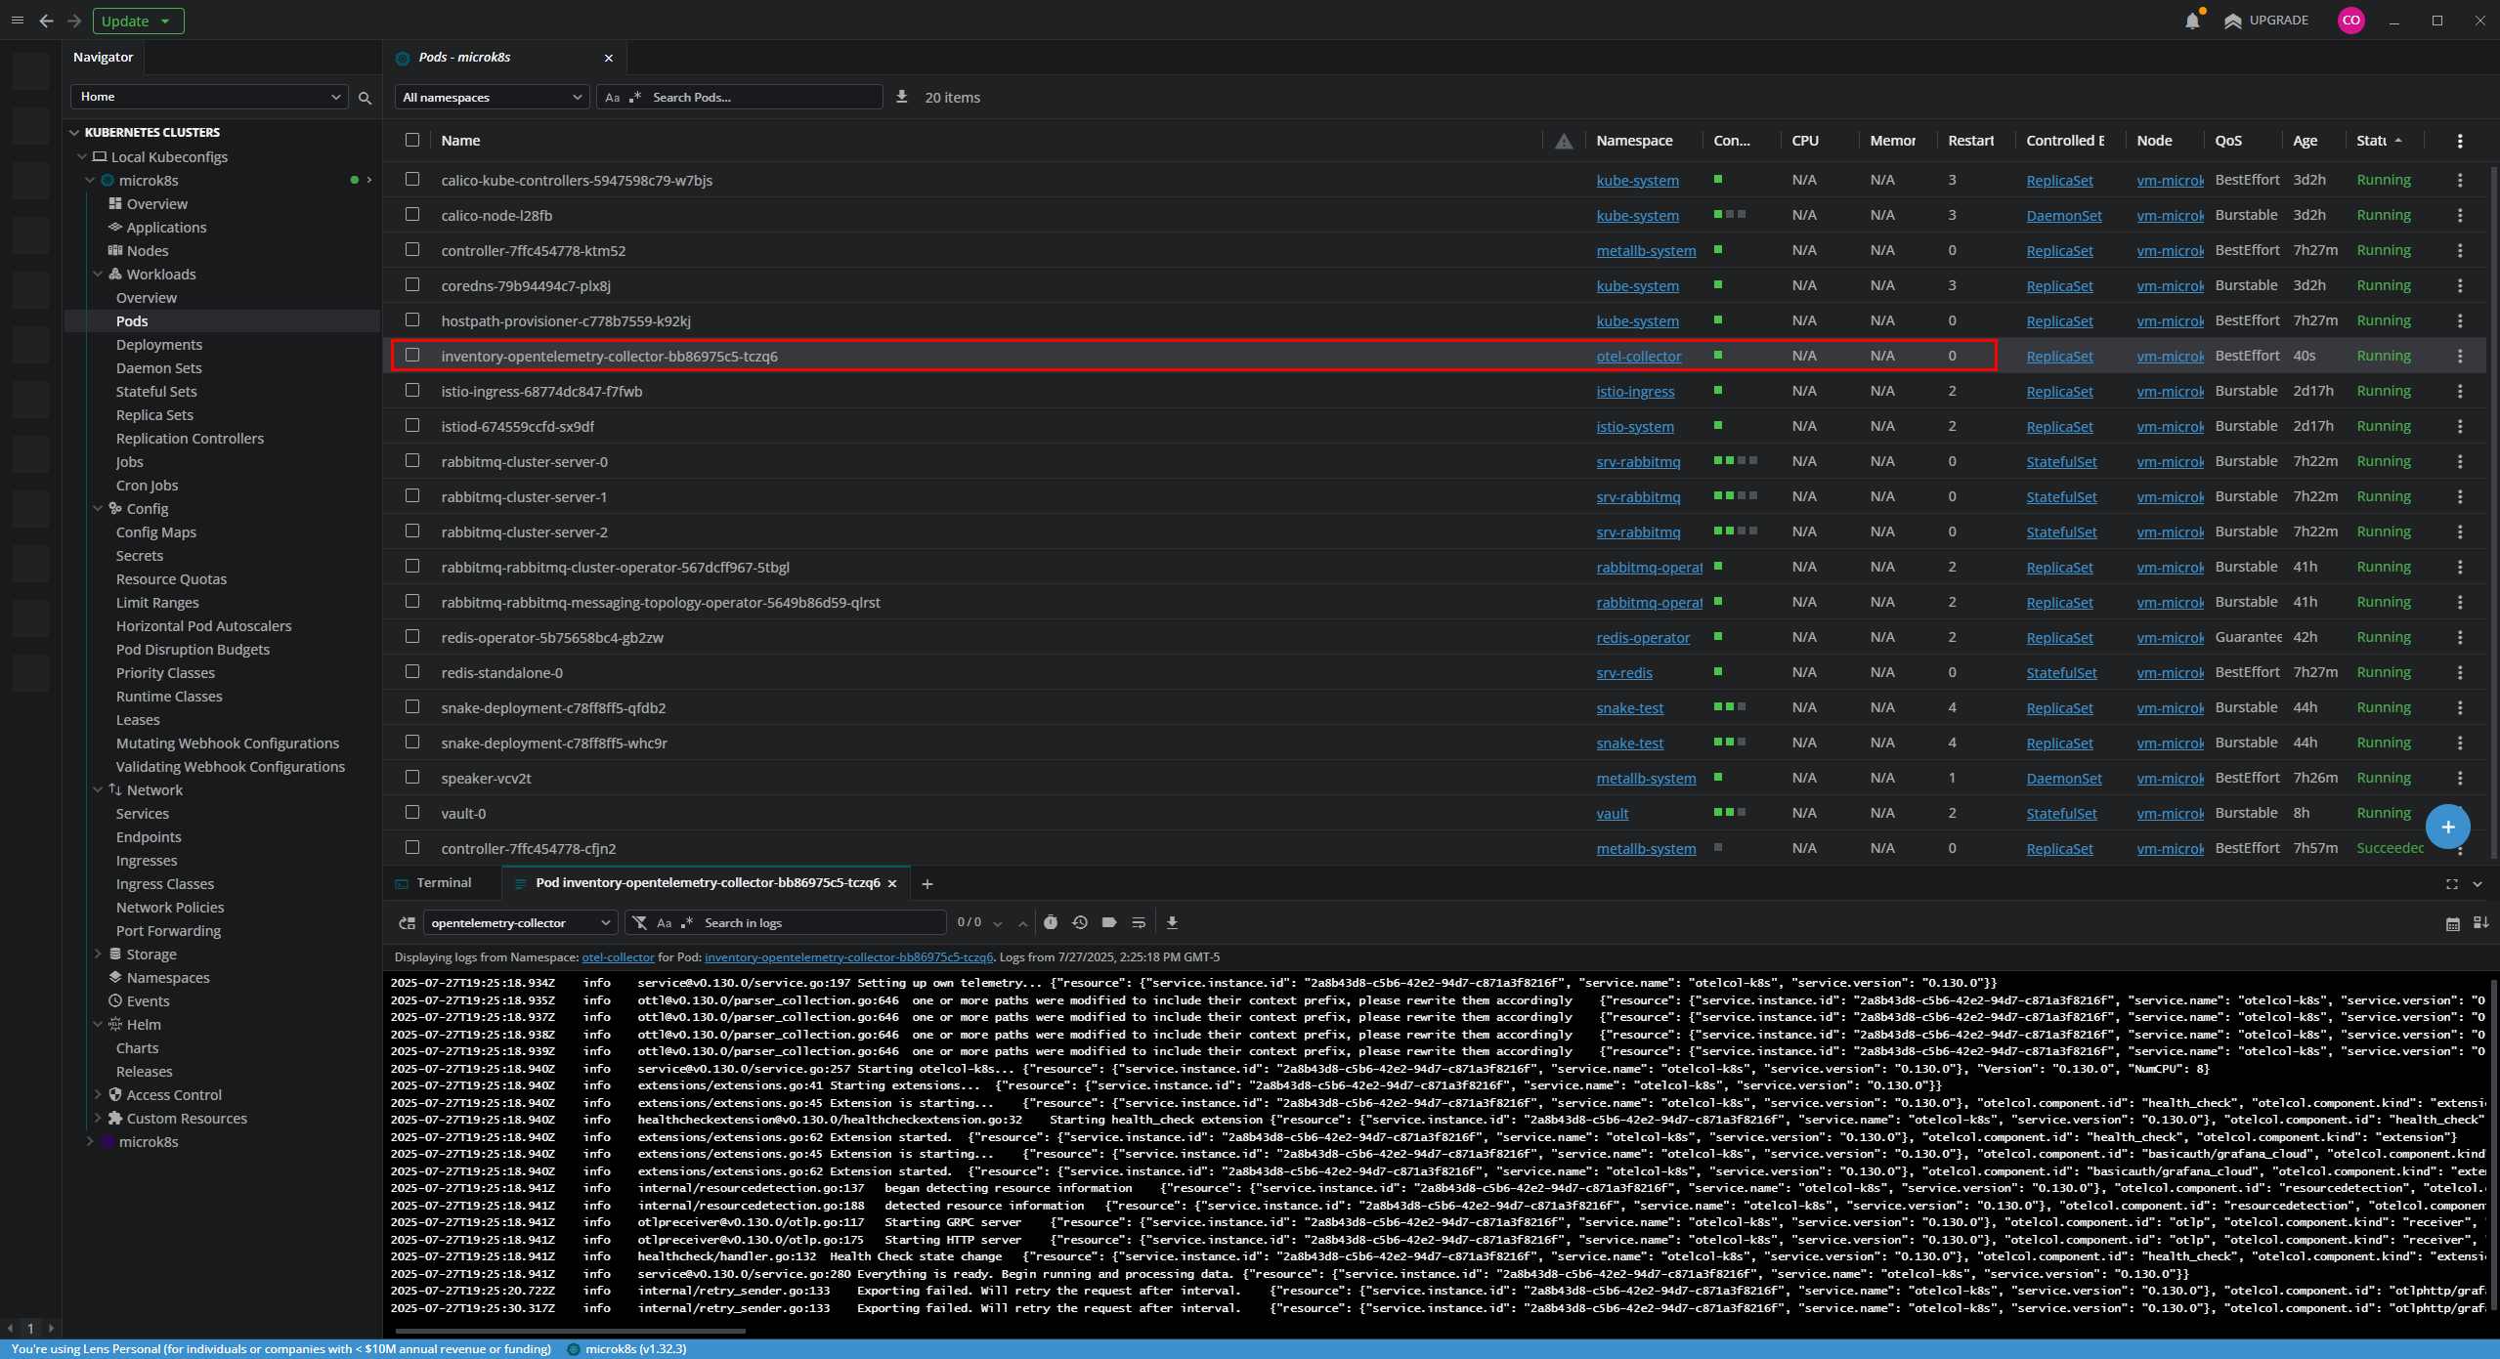Click the navigator search magnifier icon

coord(365,98)
